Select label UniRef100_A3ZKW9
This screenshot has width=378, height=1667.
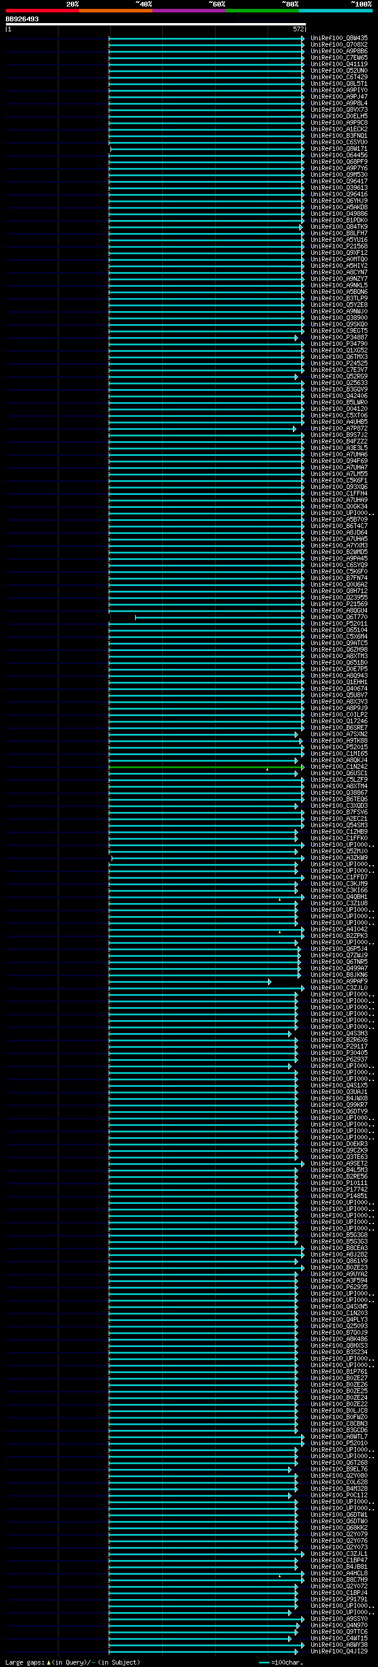click(339, 857)
